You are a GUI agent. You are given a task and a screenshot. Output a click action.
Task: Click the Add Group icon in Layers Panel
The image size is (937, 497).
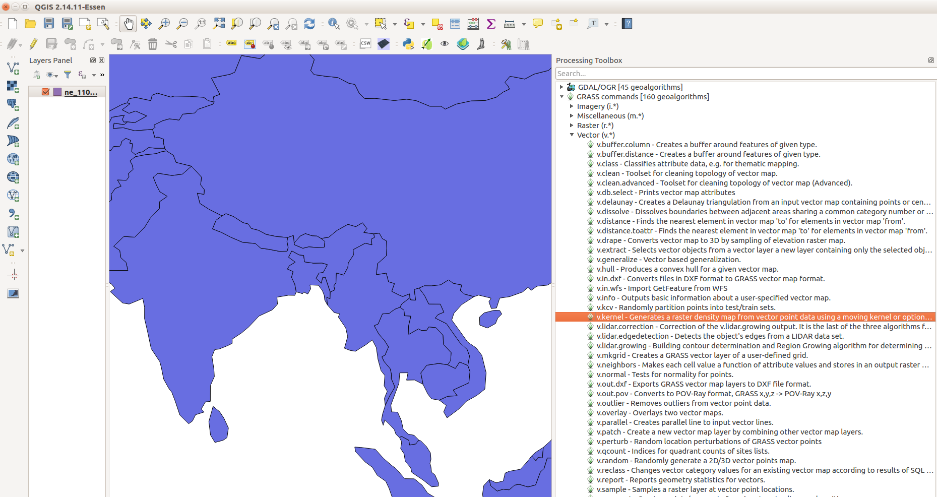[x=36, y=75]
